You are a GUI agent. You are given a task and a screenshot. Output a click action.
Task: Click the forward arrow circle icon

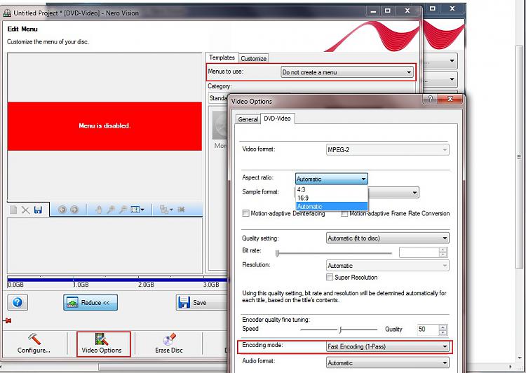[74, 210]
